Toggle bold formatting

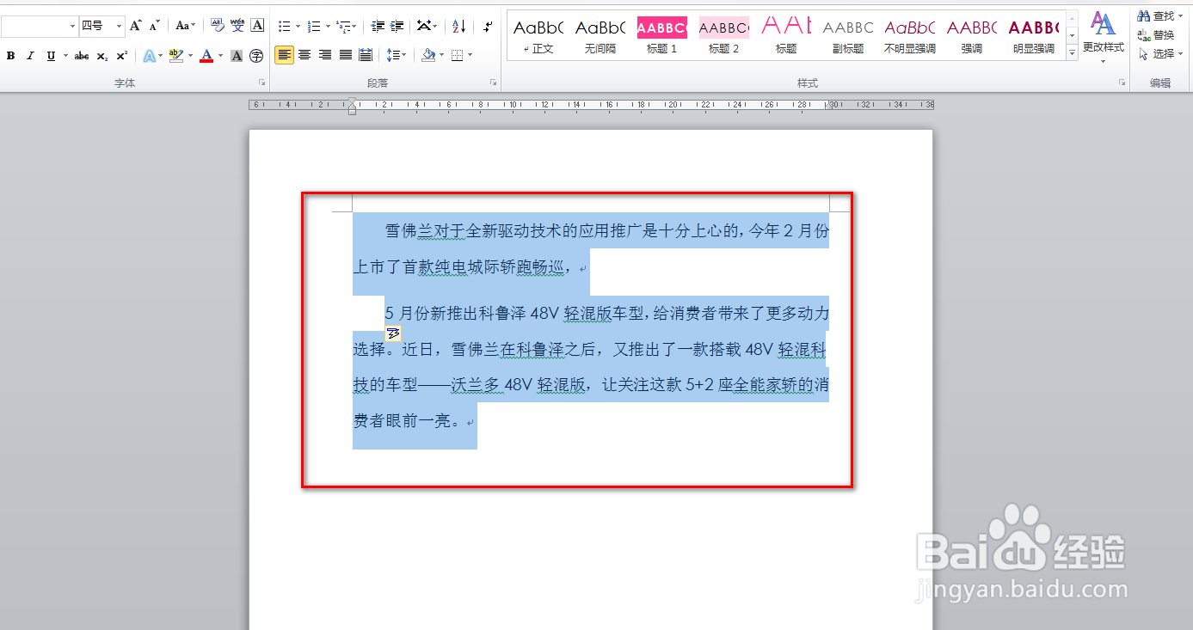point(11,56)
